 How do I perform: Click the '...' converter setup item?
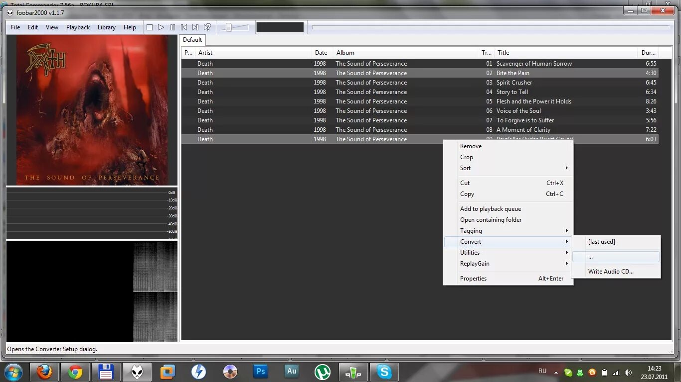click(x=616, y=257)
